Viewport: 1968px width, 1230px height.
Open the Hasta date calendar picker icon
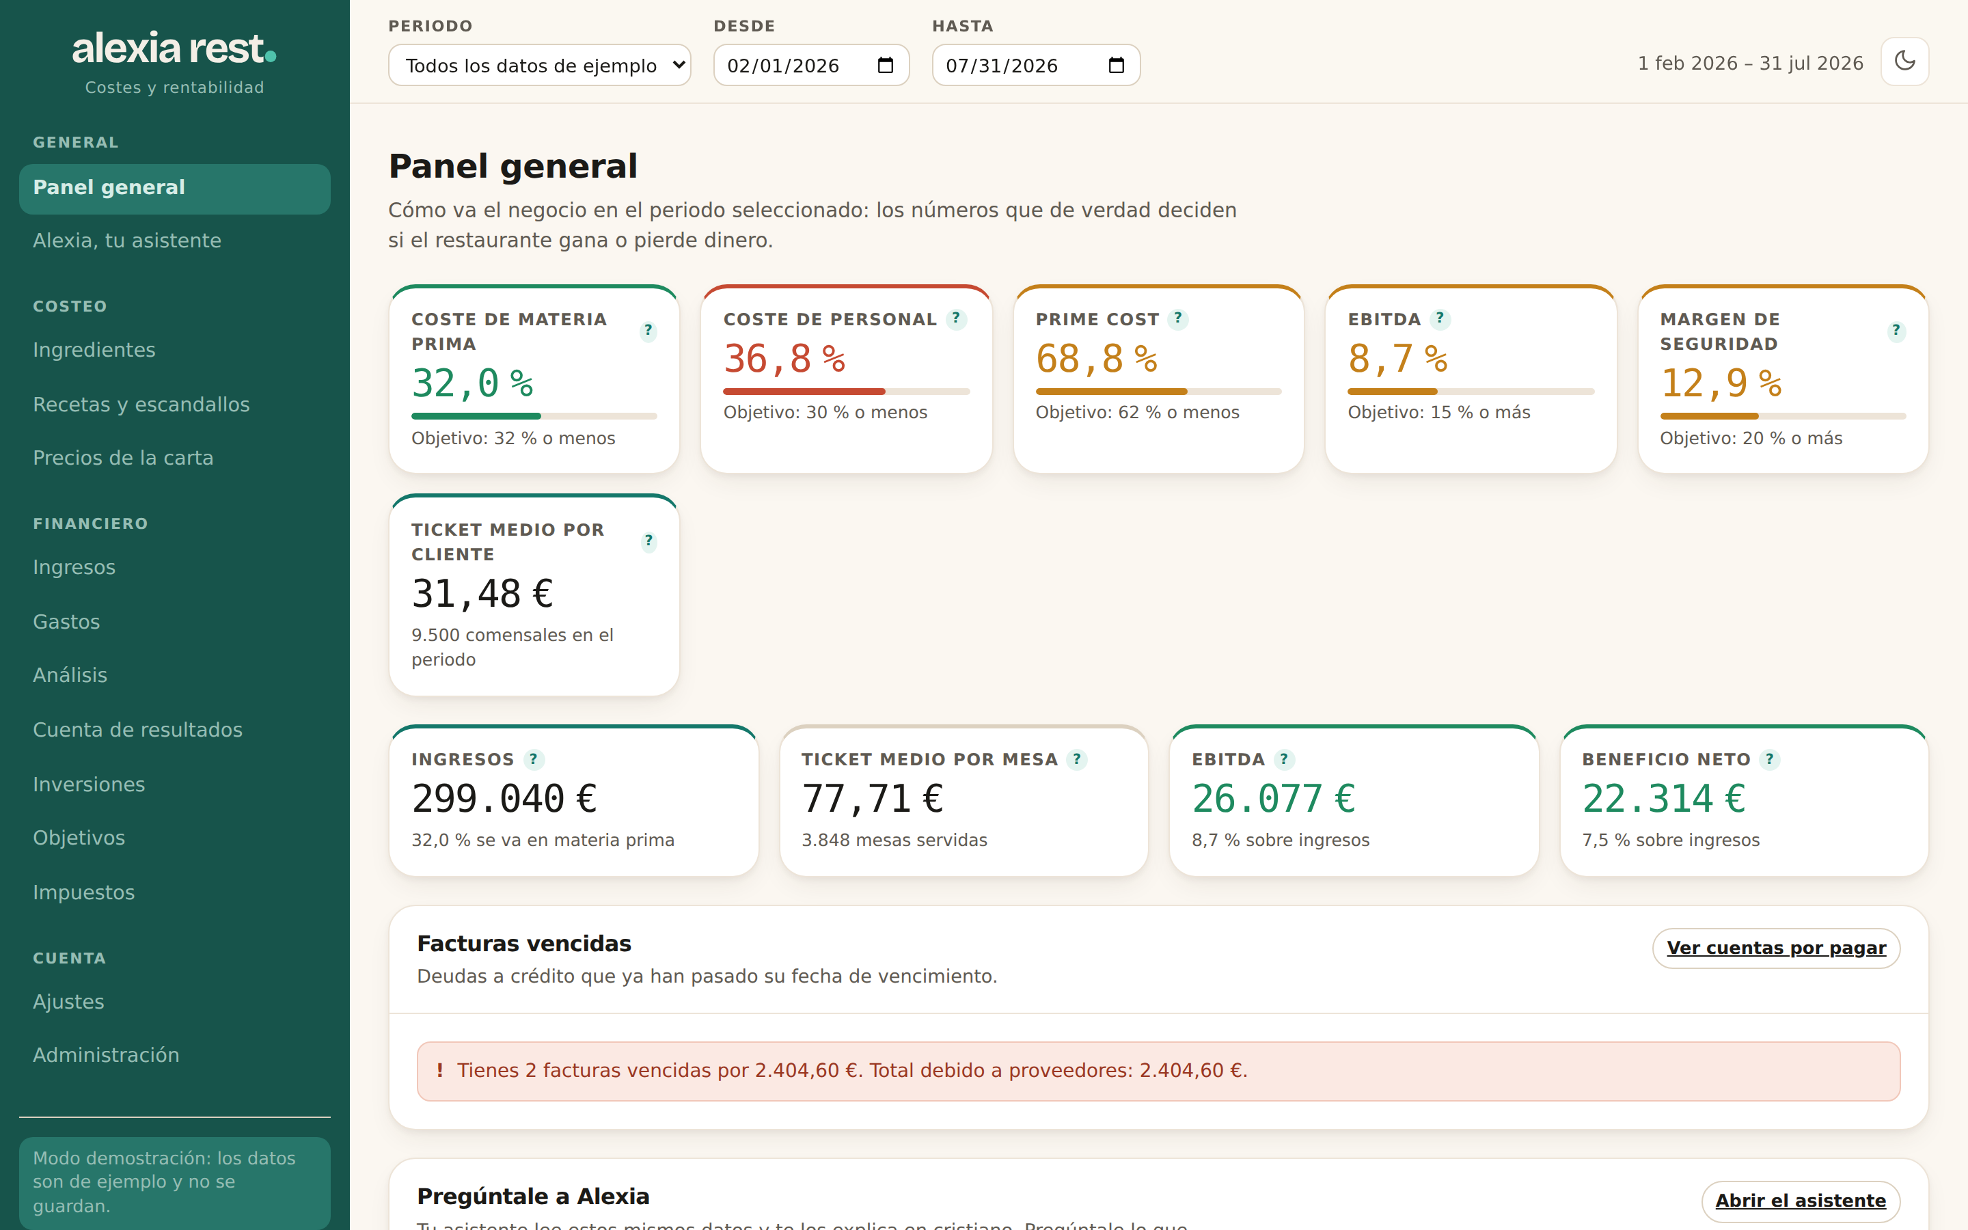[1117, 65]
